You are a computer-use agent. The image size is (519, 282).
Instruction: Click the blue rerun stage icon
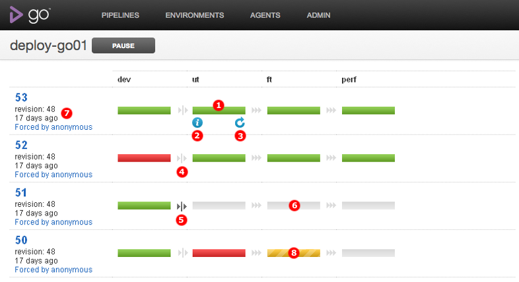tap(240, 123)
